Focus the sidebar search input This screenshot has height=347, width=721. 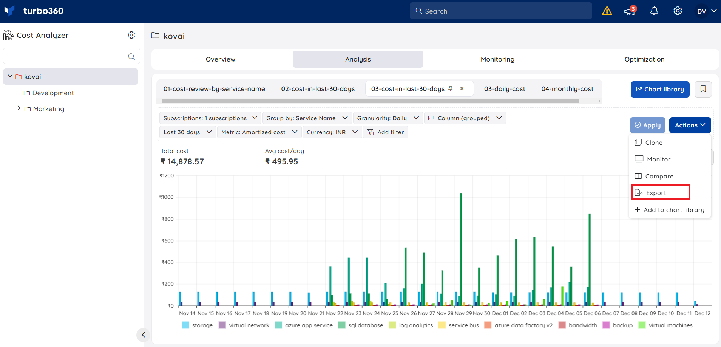tap(71, 56)
